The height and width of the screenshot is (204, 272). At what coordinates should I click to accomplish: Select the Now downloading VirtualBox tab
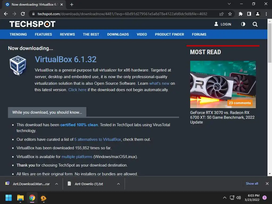pyautogui.click(x=34, y=5)
